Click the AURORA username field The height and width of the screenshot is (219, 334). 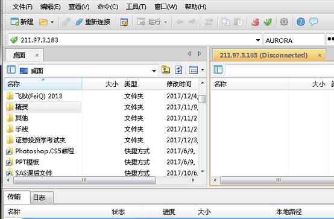point(294,40)
